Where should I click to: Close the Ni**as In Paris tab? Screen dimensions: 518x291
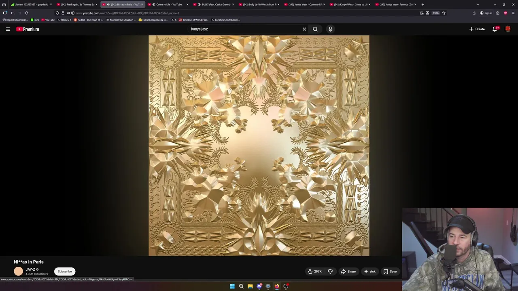coord(142,4)
